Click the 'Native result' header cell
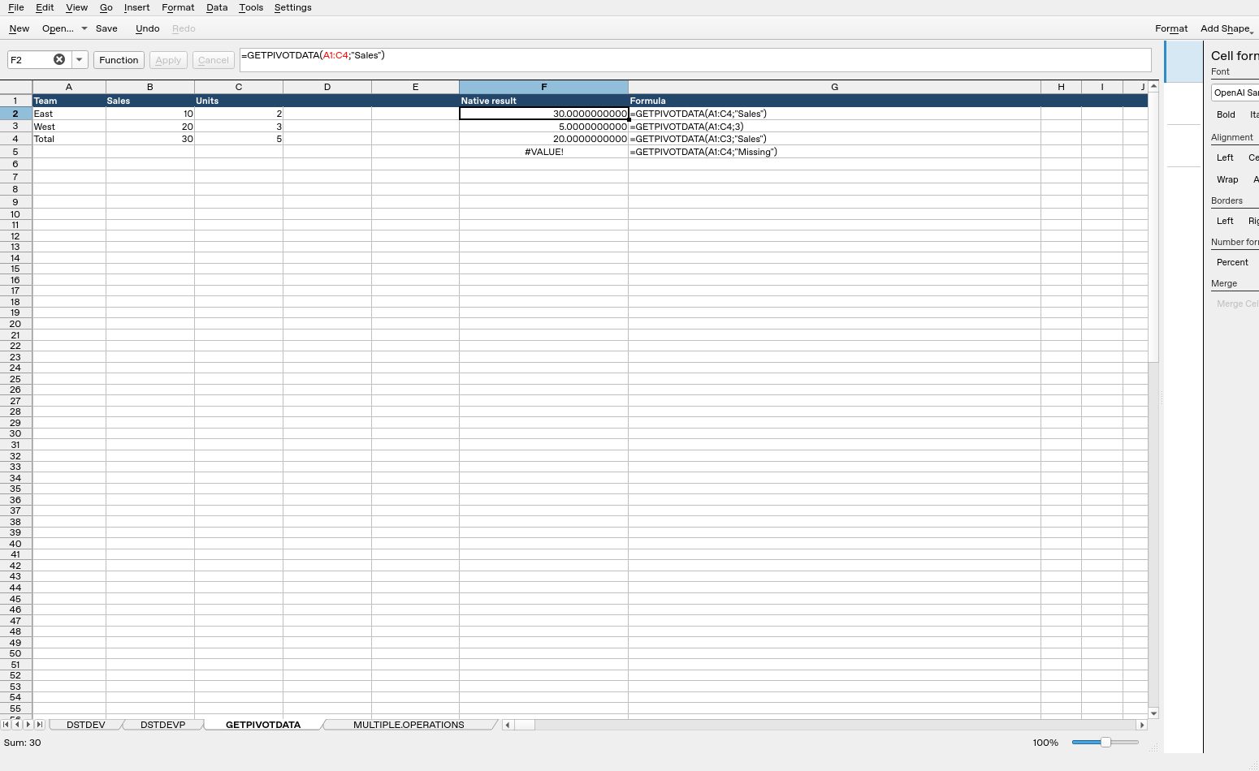Image resolution: width=1259 pixels, height=771 pixels. (544, 101)
